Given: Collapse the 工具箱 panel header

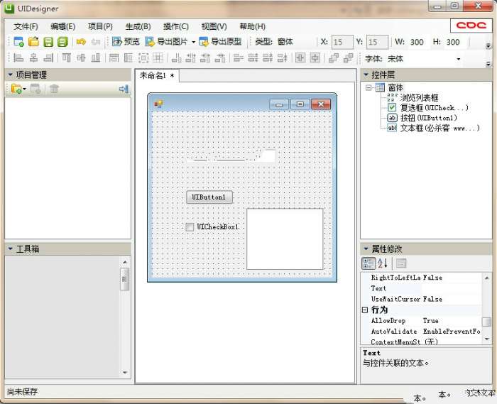Looking at the screenshot, I should 10,249.
